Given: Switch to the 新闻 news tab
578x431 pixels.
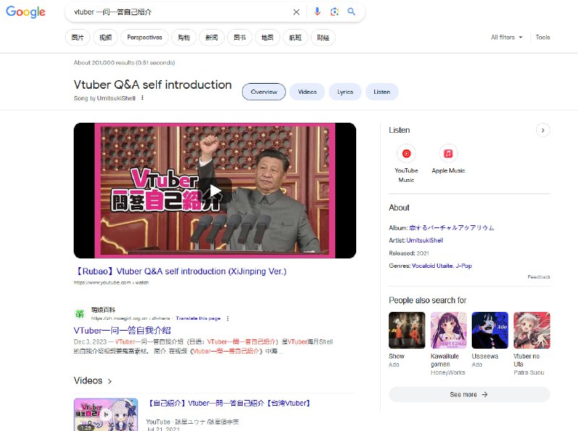Looking at the screenshot, I should (x=211, y=37).
